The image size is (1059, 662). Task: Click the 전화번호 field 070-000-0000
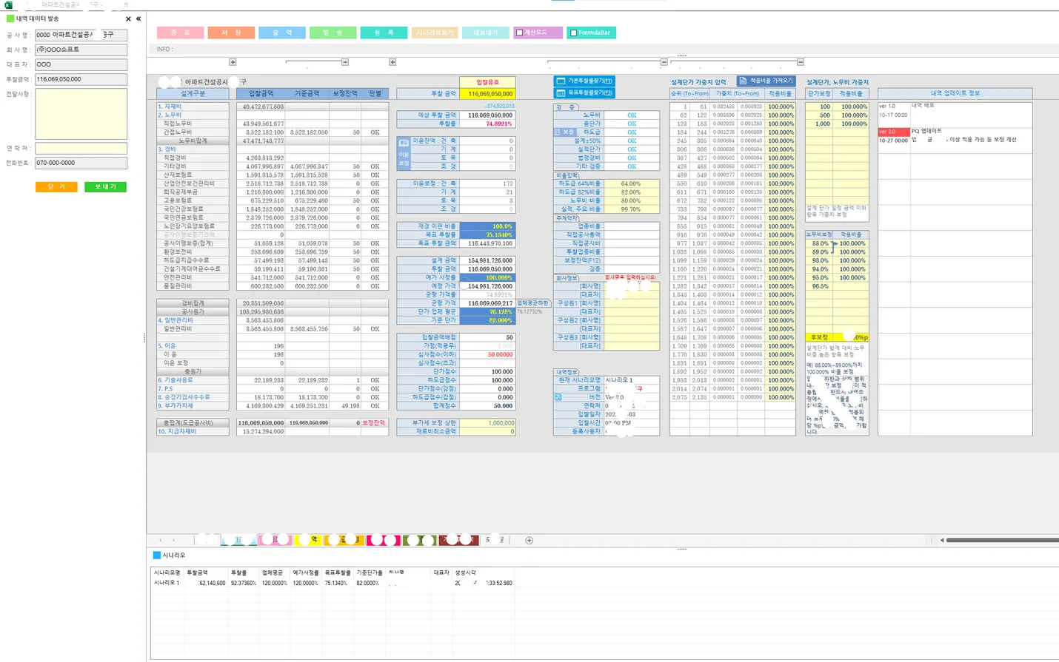coord(81,163)
